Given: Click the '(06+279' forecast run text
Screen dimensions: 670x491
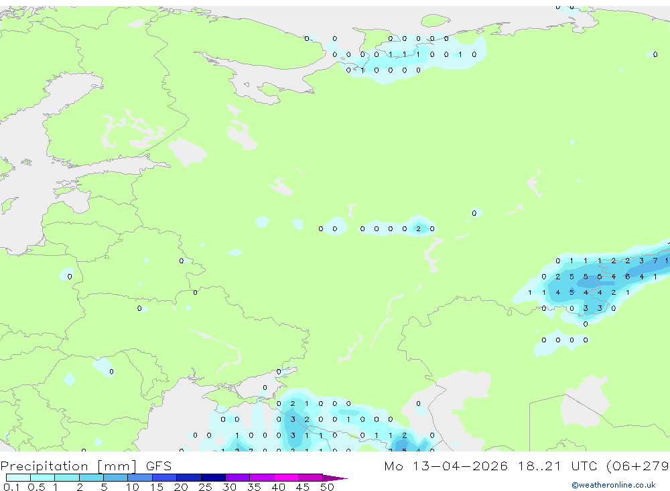Looking at the screenshot, I should [x=638, y=466].
